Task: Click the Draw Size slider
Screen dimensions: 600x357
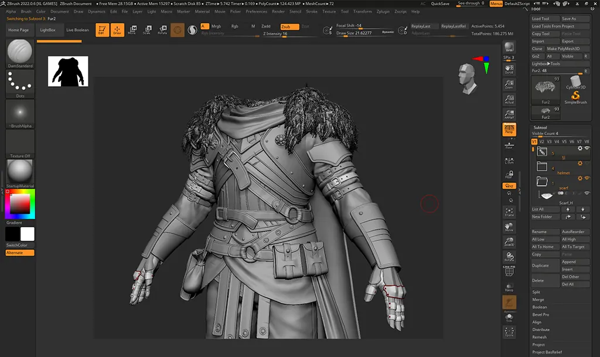Action: (x=365, y=33)
